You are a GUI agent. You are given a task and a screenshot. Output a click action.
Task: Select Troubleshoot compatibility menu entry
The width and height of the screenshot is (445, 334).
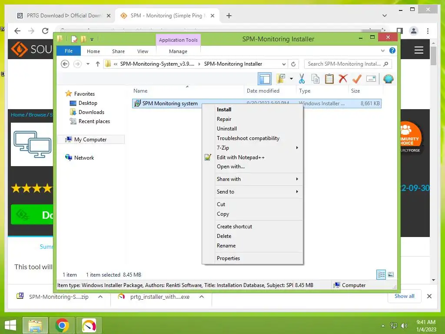(x=252, y=138)
